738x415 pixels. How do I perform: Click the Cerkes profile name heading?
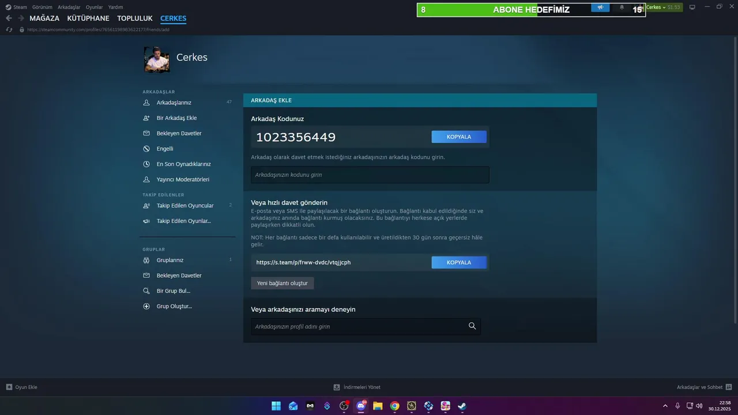(192, 58)
